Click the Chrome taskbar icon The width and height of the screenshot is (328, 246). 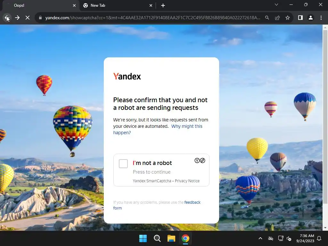coord(185,238)
